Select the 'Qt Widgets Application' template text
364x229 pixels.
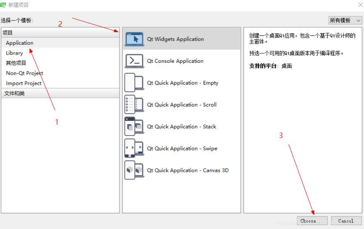[x=175, y=39]
